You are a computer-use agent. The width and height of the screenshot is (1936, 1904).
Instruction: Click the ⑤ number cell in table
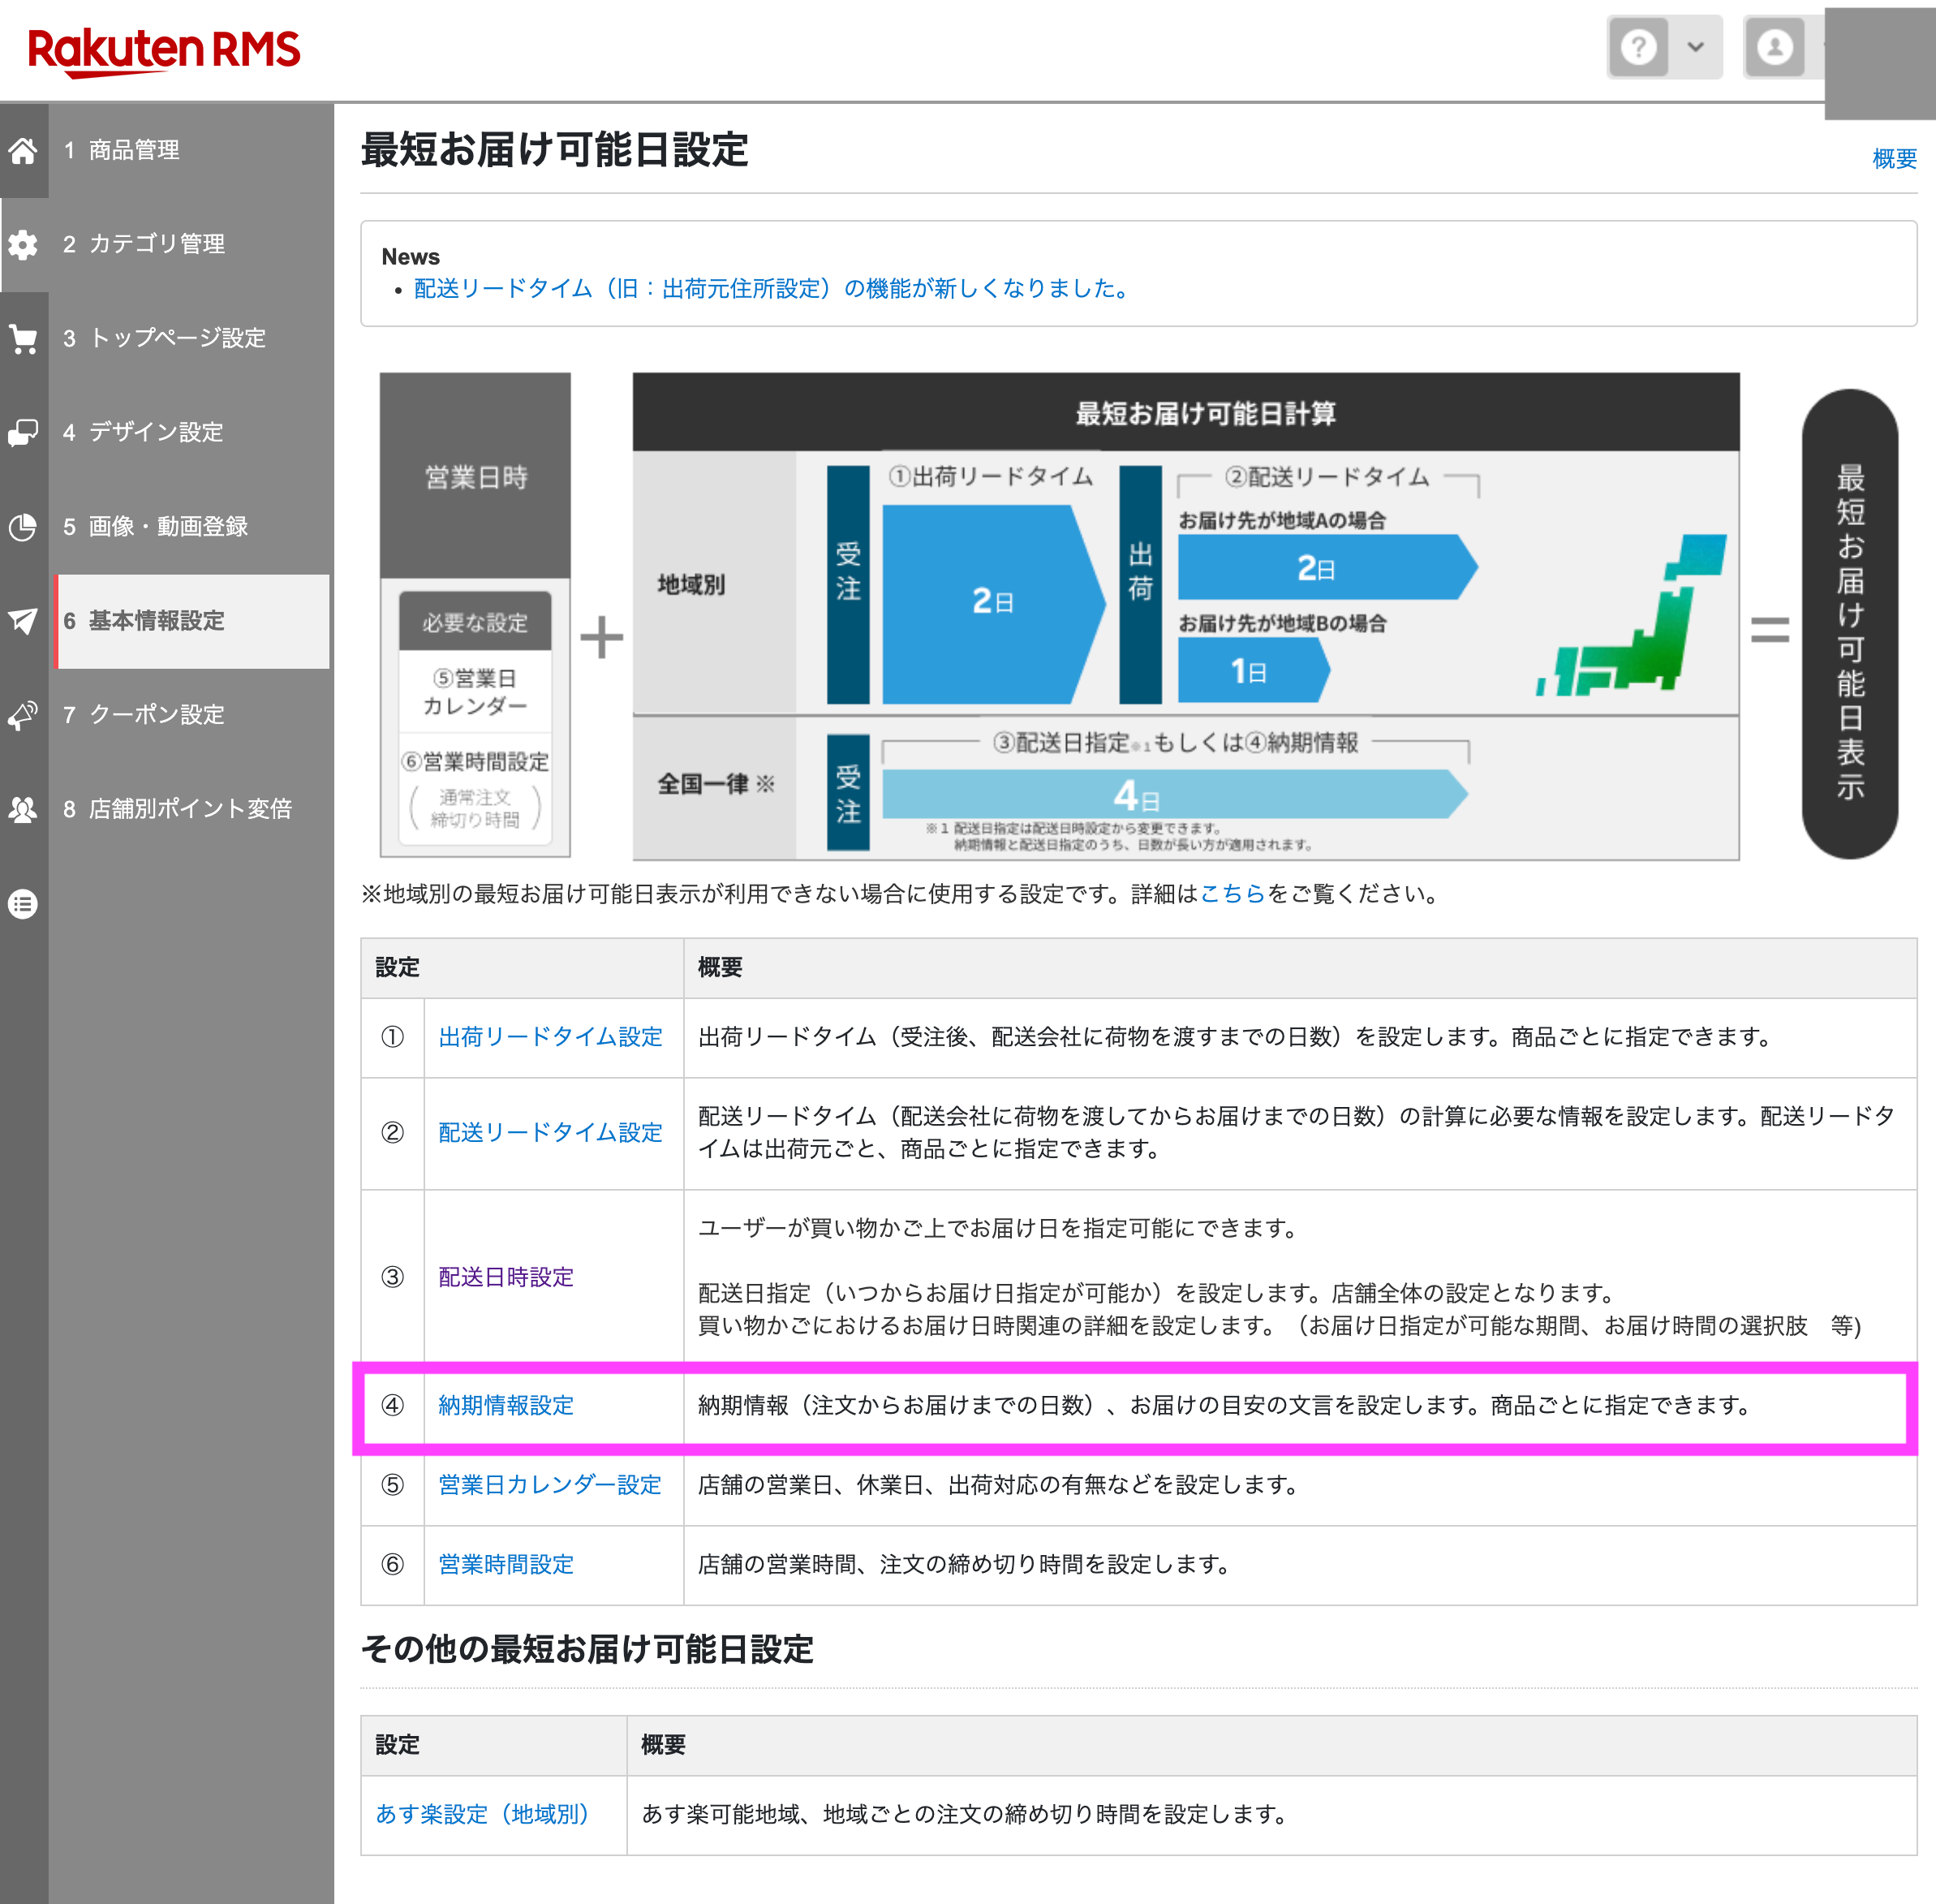tap(393, 1485)
